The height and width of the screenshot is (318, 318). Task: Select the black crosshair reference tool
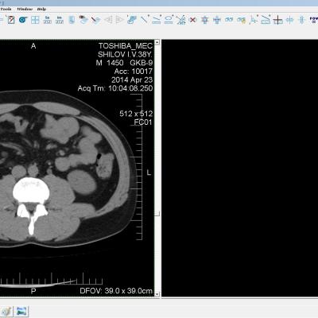tap(277, 20)
